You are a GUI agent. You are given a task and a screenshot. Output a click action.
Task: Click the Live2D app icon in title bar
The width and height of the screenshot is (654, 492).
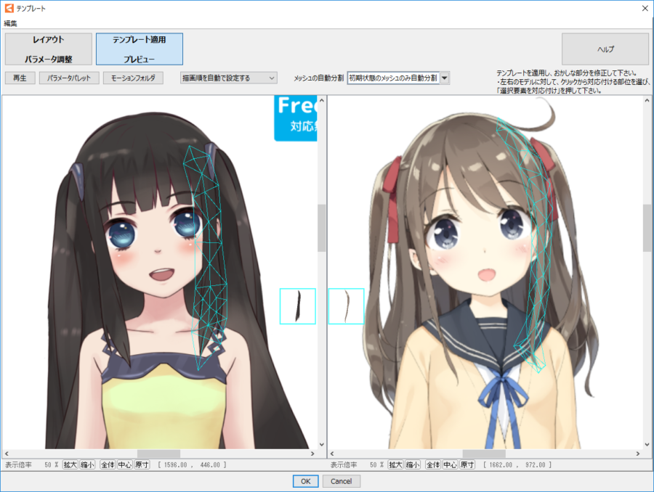click(9, 8)
